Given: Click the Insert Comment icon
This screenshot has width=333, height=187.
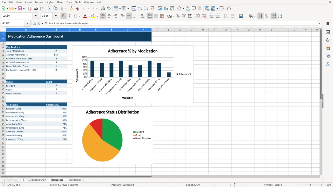Looking at the screenshot, I should [x=194, y=9].
